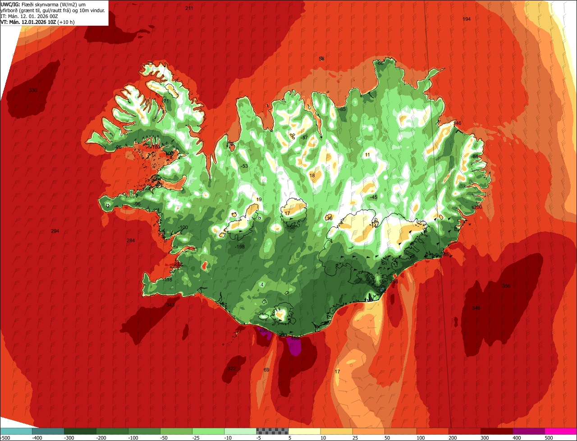This screenshot has width=577, height=441.
Task: Click the map value '343' off the southwest coast
Action: tap(170, 305)
